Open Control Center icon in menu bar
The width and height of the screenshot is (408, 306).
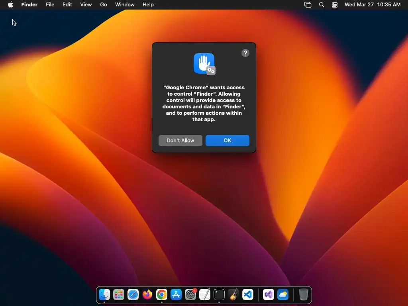pos(335,5)
